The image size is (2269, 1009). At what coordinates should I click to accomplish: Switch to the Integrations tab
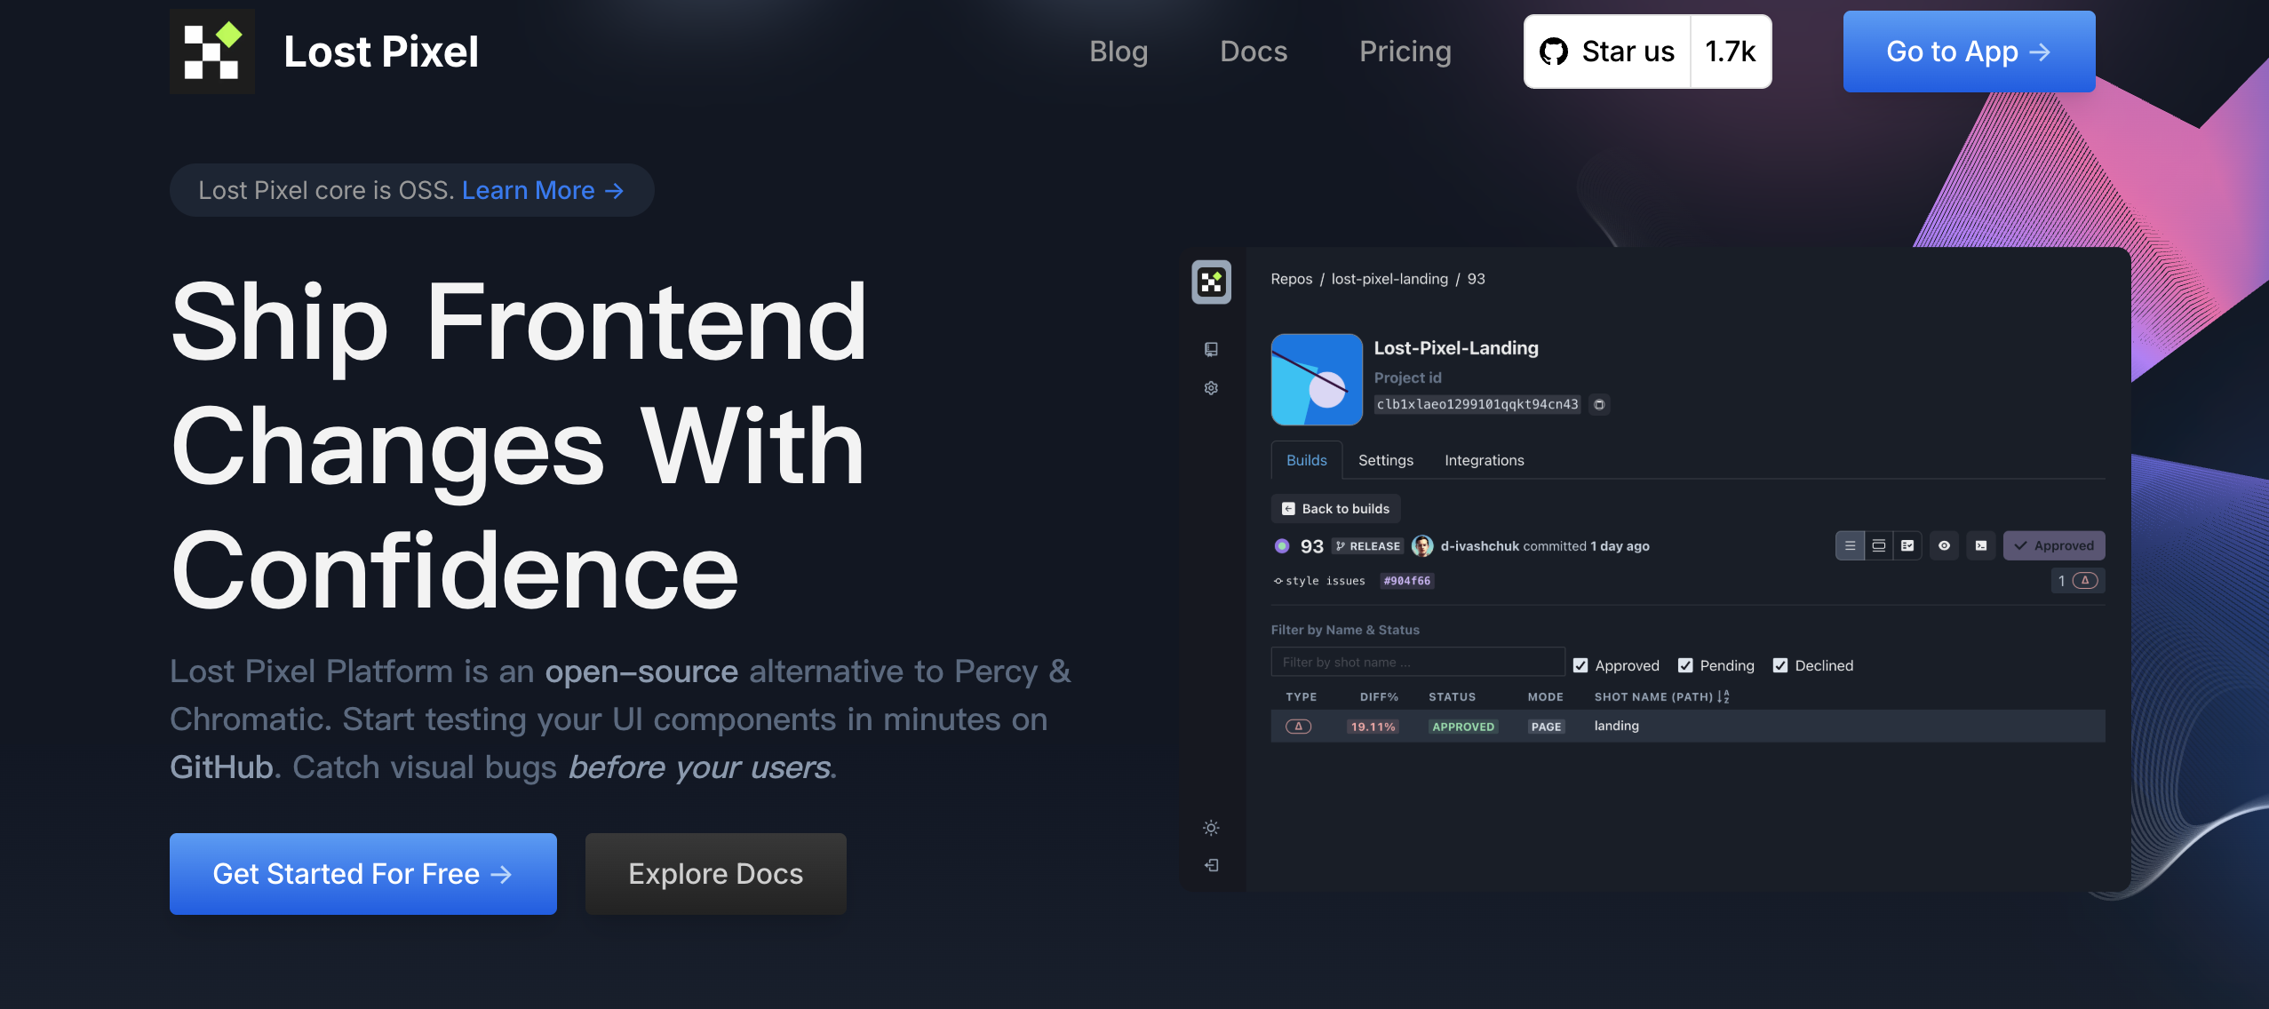click(1485, 460)
